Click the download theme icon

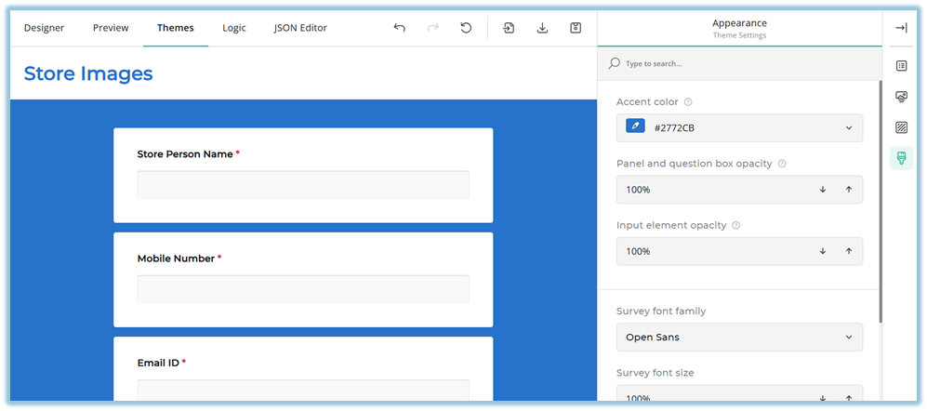[542, 28]
